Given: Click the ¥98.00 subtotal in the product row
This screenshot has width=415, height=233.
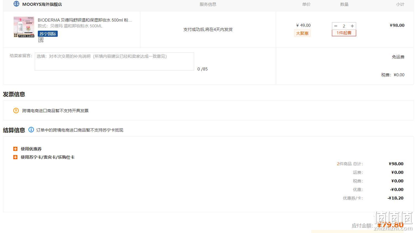Looking at the screenshot, I should click(x=397, y=25).
